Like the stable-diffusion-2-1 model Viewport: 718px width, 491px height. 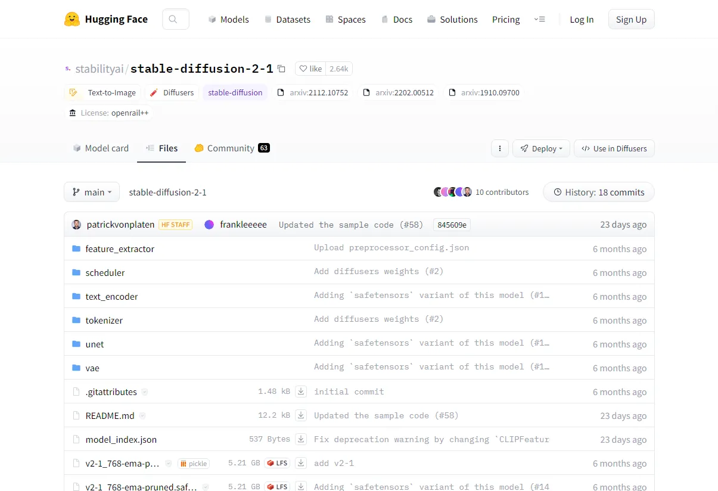(x=310, y=69)
